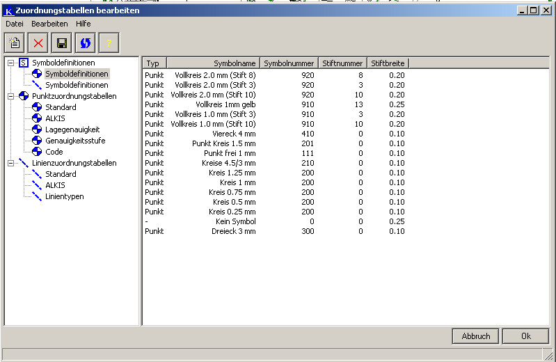This screenshot has width=556, height=362.
Task: Select ALKIS under Punktzuordnungstabellen
Action: [x=55, y=118]
